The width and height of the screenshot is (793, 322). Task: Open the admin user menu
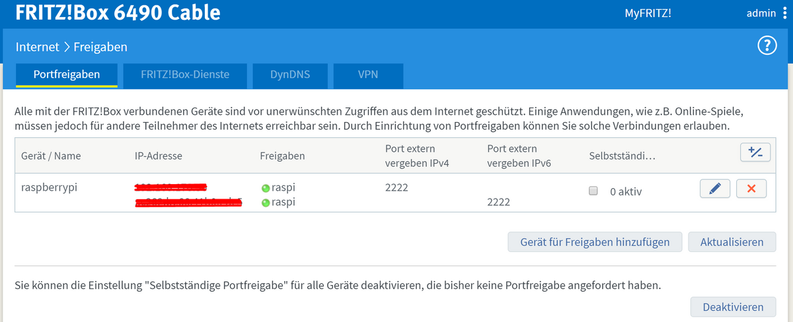tap(761, 13)
